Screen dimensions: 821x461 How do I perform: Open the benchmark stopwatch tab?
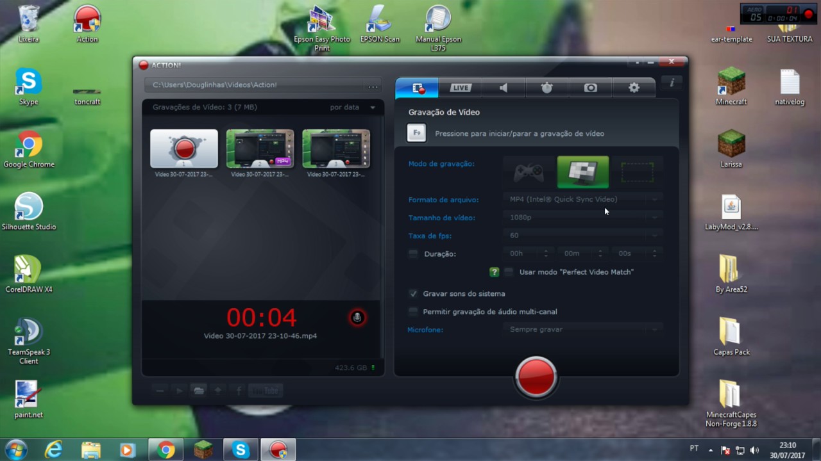(x=547, y=88)
